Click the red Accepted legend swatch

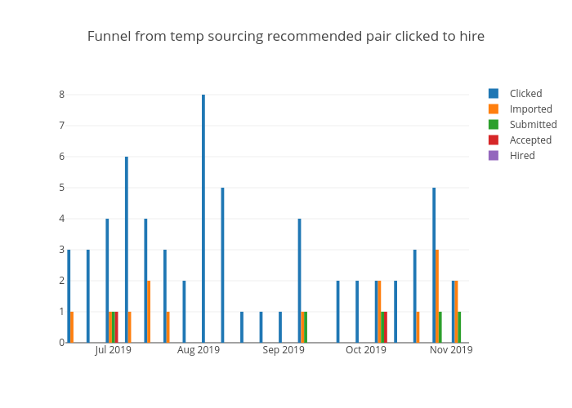494,140
